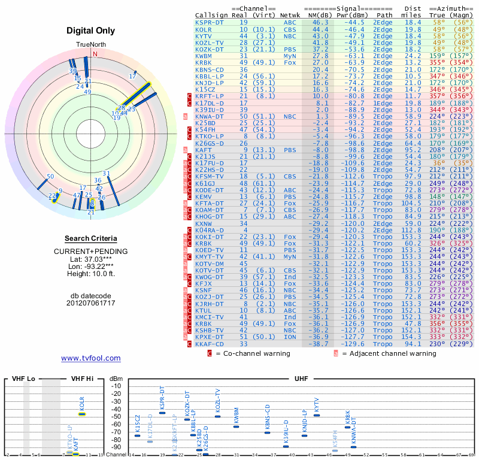Open KODE-DT callsign link in the table
The image size is (479, 460).
pyautogui.click(x=209, y=190)
